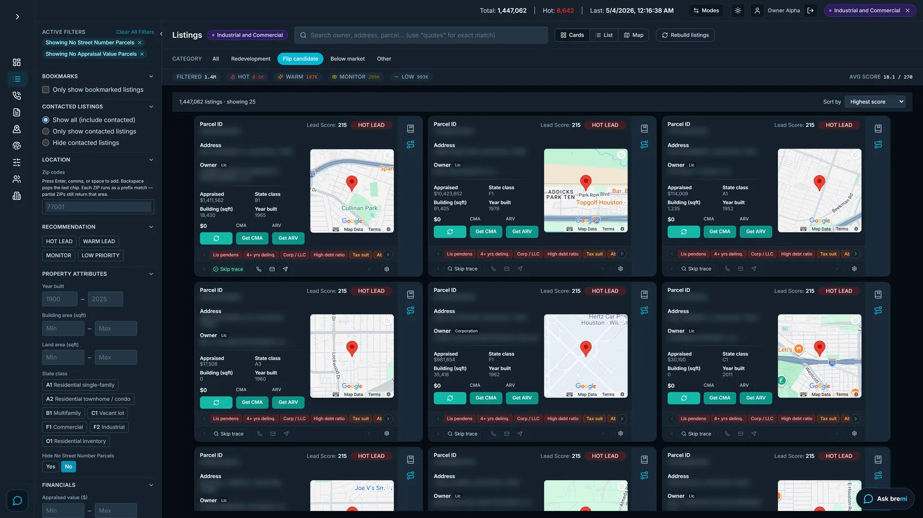Select Hide contacted listings radio

point(46,143)
